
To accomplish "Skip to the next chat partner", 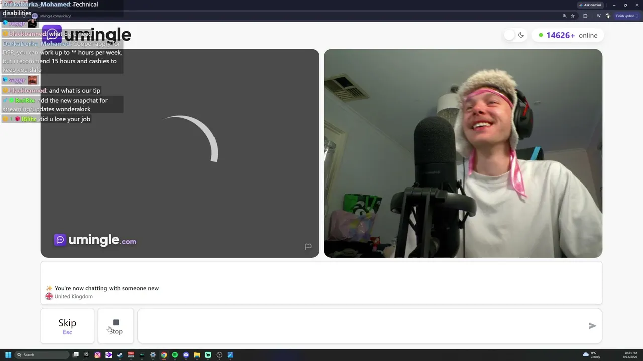I will pos(67,326).
